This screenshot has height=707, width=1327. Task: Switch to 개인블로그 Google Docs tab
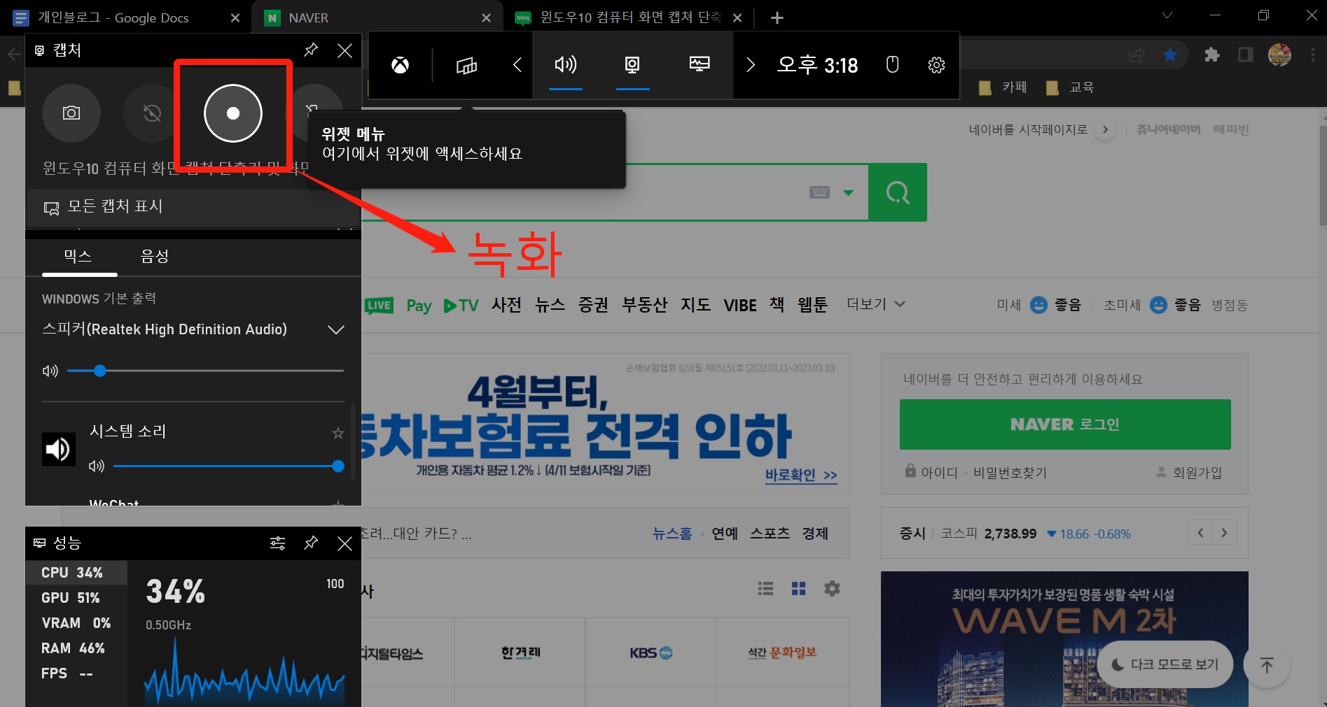click(x=112, y=17)
